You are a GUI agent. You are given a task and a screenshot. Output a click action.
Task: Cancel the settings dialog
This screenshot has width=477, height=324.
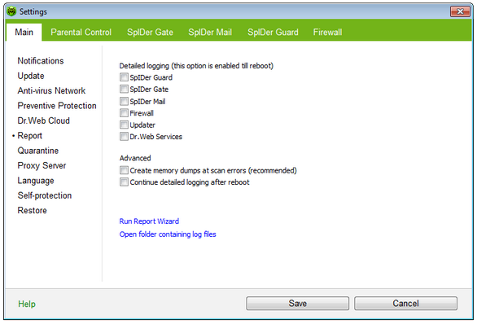point(405,304)
